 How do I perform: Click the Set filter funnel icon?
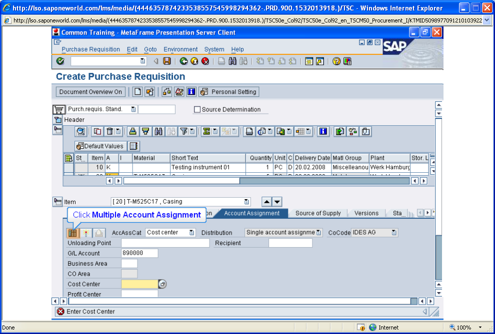coord(183,131)
